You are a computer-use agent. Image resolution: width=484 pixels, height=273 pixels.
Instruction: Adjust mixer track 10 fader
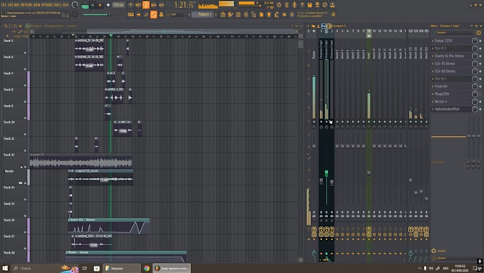coord(369,172)
